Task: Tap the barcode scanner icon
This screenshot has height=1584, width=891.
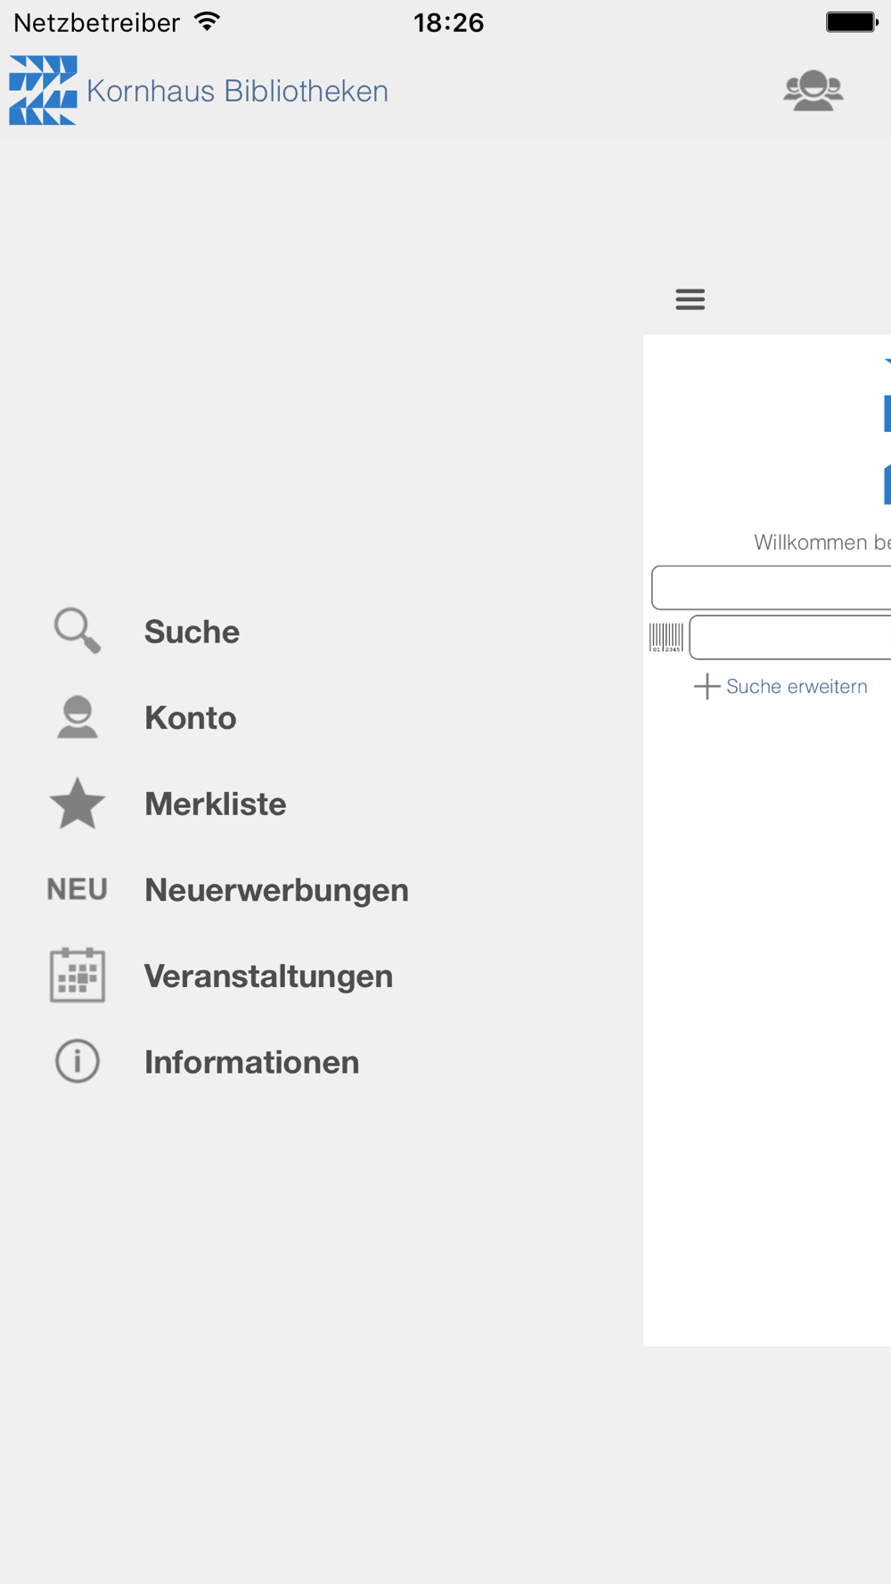Action: click(x=666, y=638)
